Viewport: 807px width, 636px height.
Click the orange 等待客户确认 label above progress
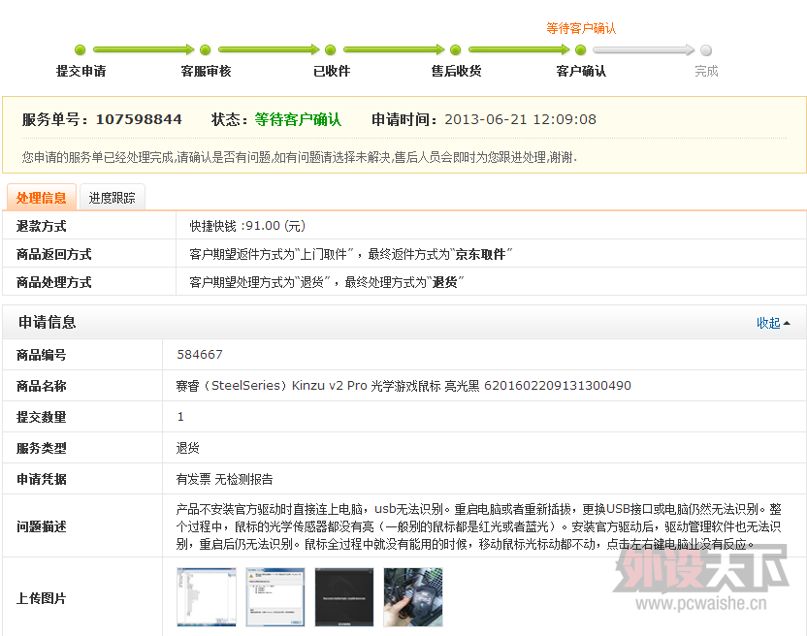point(581,28)
